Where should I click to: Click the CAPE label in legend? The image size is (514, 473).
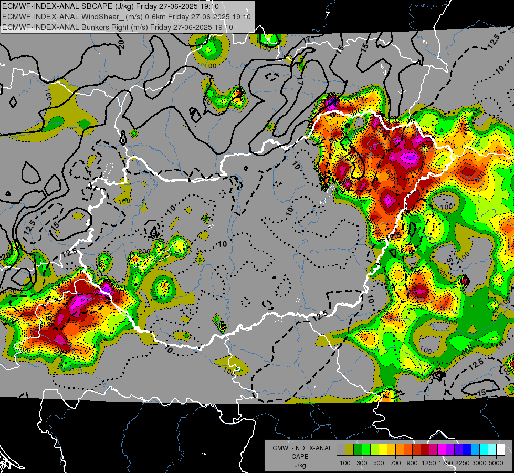pyautogui.click(x=300, y=457)
